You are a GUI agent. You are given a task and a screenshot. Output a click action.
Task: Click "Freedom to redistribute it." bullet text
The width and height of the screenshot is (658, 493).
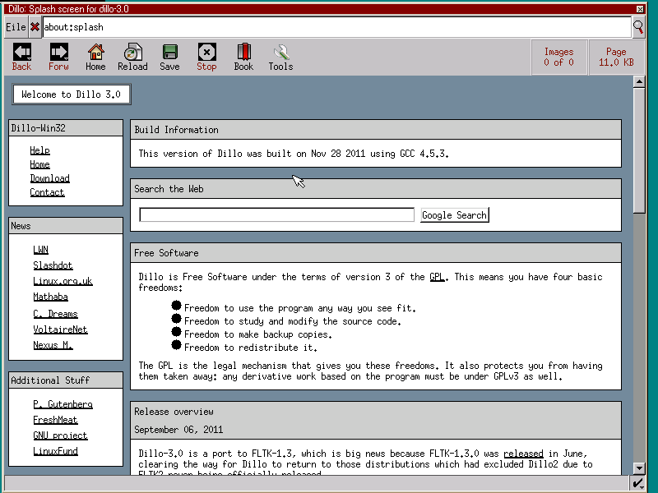coord(251,348)
